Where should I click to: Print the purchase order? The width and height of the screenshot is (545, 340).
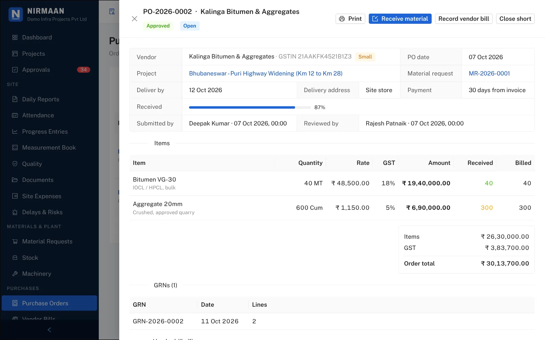click(350, 19)
